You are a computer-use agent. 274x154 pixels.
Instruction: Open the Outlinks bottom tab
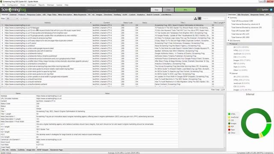click(x=21, y=150)
